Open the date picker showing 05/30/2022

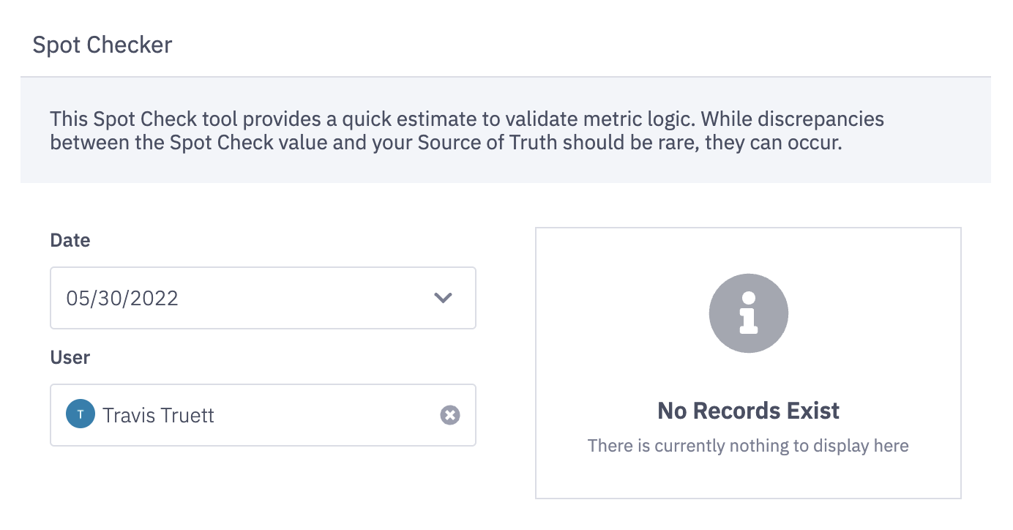tap(263, 298)
